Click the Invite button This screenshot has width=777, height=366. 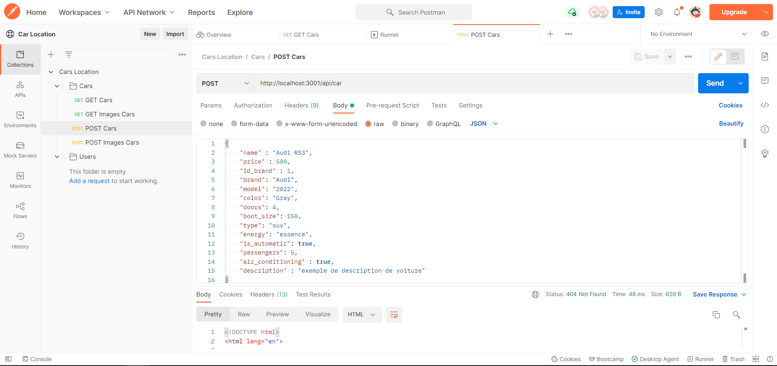[x=628, y=12]
